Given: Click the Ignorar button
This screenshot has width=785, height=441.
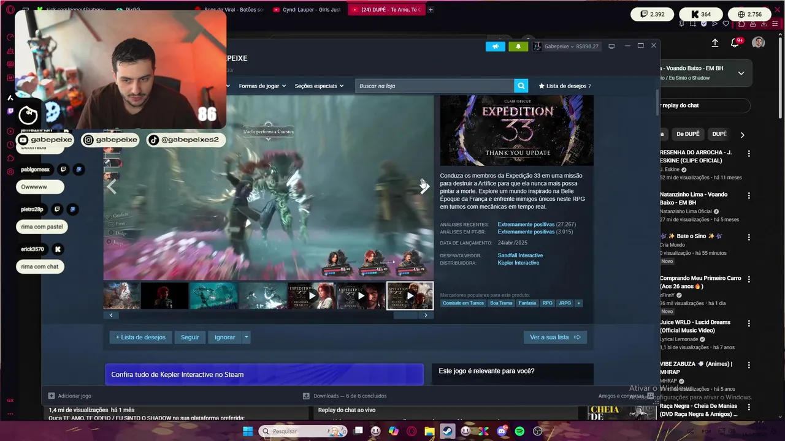Looking at the screenshot, I should (x=224, y=337).
